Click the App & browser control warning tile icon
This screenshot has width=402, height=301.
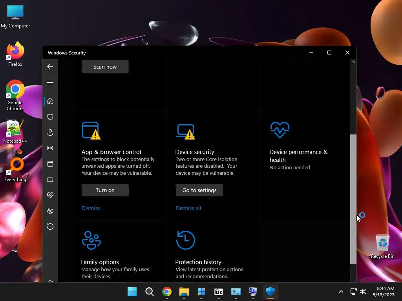point(91,131)
